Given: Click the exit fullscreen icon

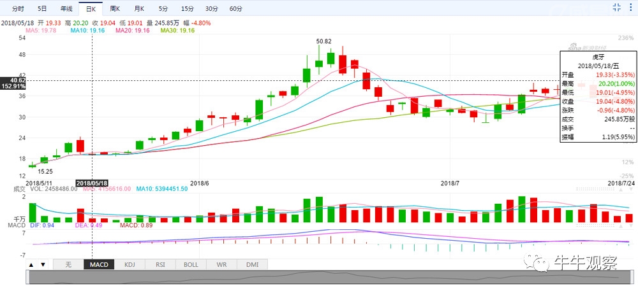Looking at the screenshot, I should (x=616, y=7).
